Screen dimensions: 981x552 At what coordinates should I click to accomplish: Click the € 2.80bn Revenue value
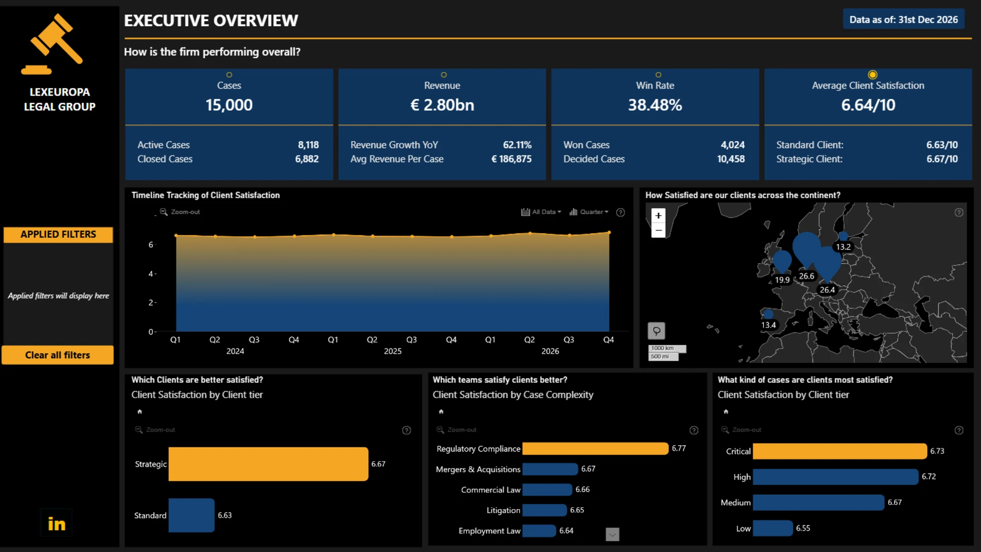click(x=442, y=105)
